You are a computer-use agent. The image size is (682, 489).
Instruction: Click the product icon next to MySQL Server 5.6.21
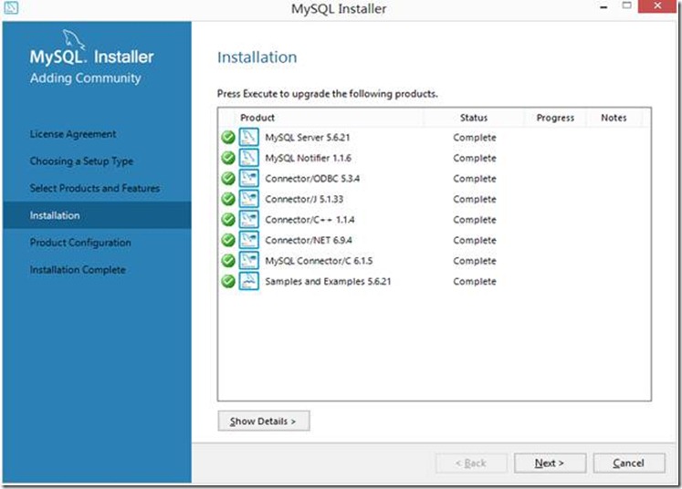[x=249, y=137]
